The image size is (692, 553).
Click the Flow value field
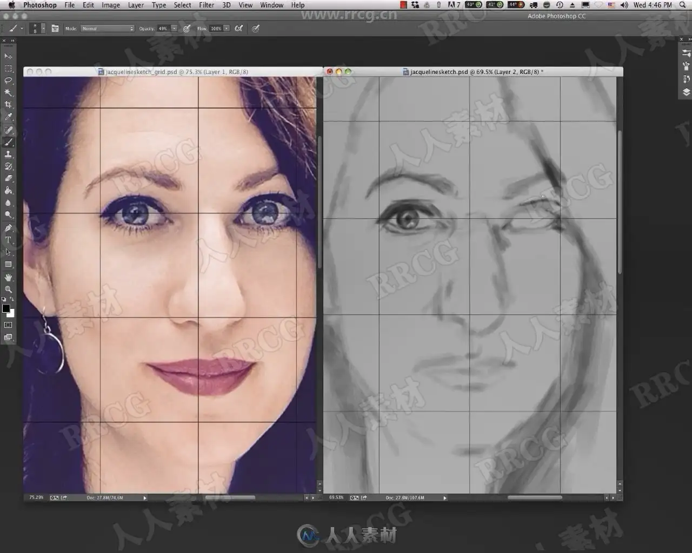(x=216, y=28)
